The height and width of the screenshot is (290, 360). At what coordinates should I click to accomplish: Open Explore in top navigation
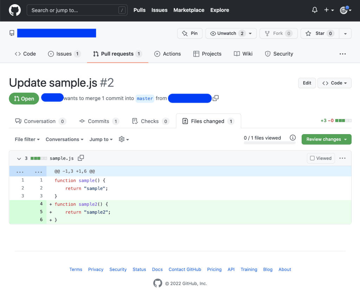click(x=219, y=10)
